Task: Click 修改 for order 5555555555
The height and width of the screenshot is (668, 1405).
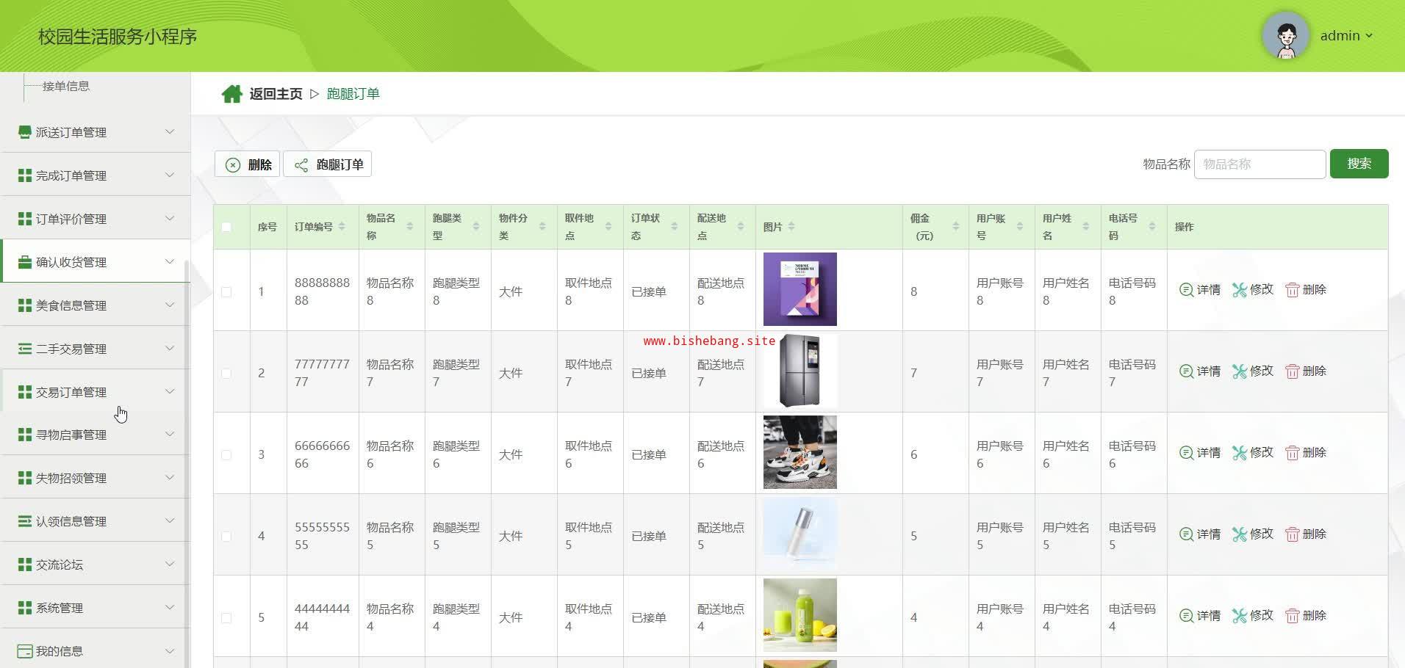Action: [1252, 534]
